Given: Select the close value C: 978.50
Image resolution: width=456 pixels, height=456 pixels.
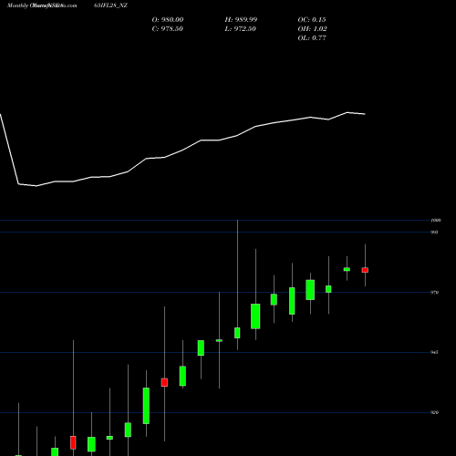Looking at the screenshot, I should pos(167,28).
